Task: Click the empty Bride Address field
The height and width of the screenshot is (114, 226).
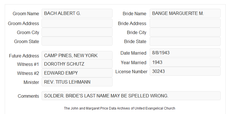Action: (x=185, y=23)
